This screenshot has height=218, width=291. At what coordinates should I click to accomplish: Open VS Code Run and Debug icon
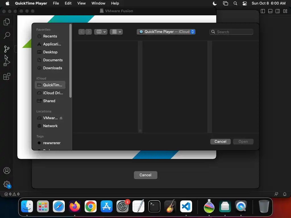click(7, 63)
